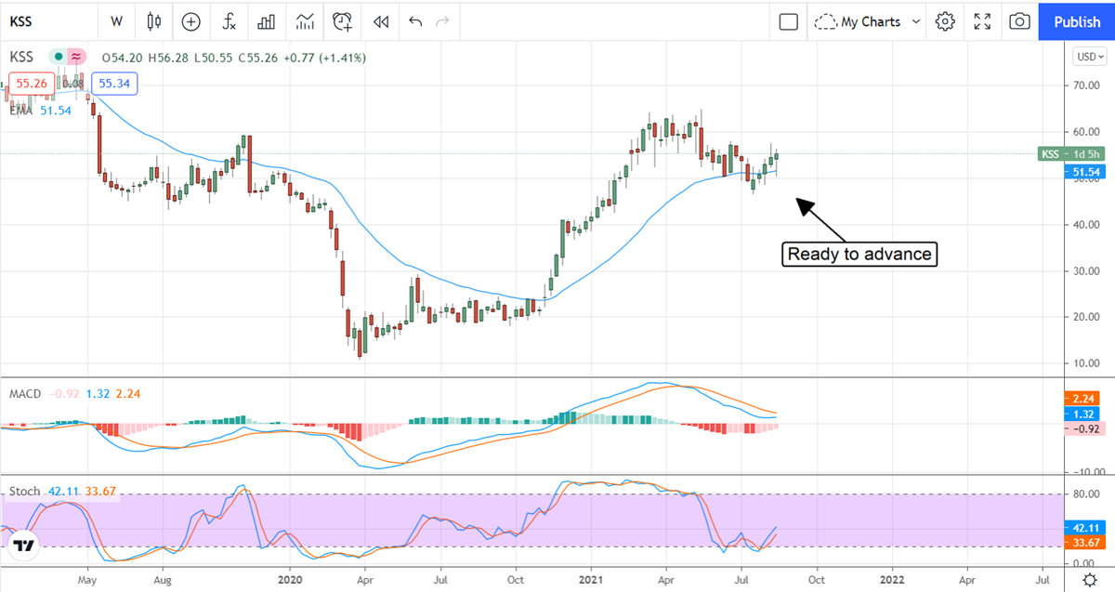This screenshot has width=1115, height=592.
Task: Start bar replay with the rewind icon
Action: point(380,21)
